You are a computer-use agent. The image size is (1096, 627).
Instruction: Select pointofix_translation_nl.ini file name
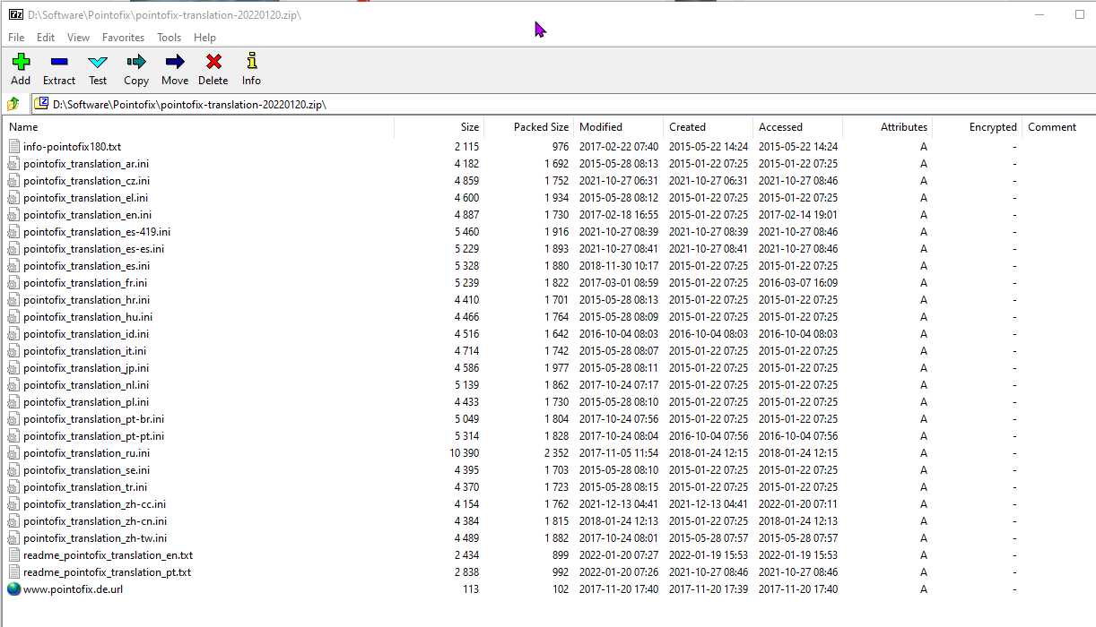[x=85, y=384]
